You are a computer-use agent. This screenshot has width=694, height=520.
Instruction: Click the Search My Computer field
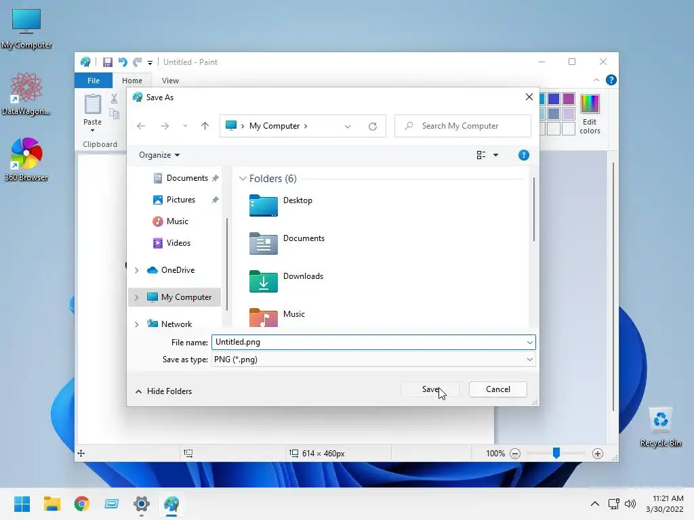pos(462,126)
